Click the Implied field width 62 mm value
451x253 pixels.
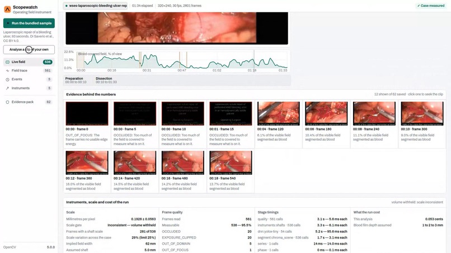(151, 244)
